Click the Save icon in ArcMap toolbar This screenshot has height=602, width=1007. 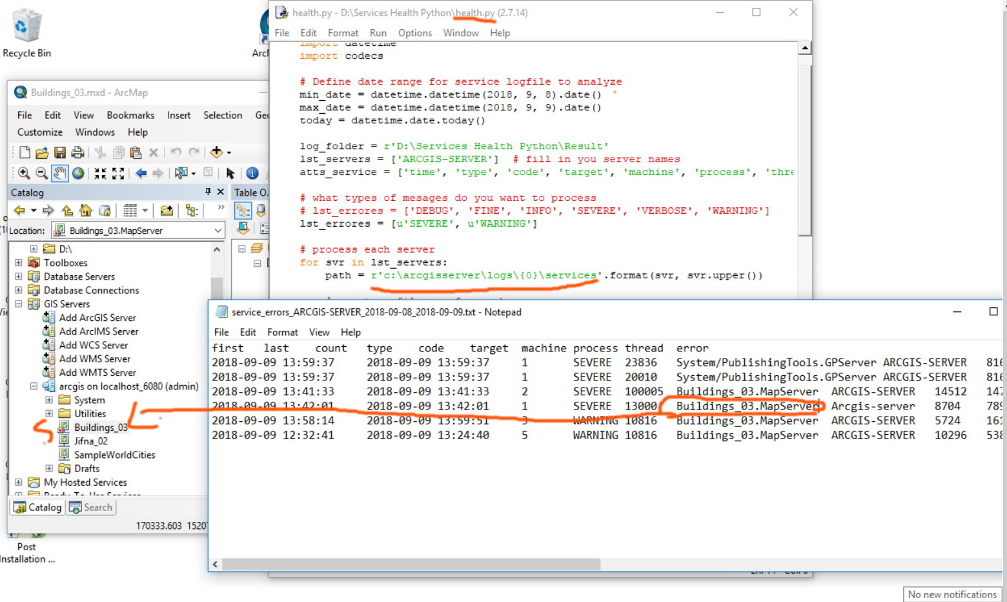(x=59, y=152)
